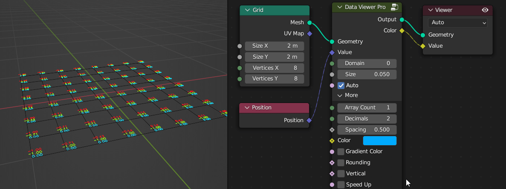The image size is (506, 189).
Task: Collapse the Viewer node chevron
Action: [x=430, y=10]
